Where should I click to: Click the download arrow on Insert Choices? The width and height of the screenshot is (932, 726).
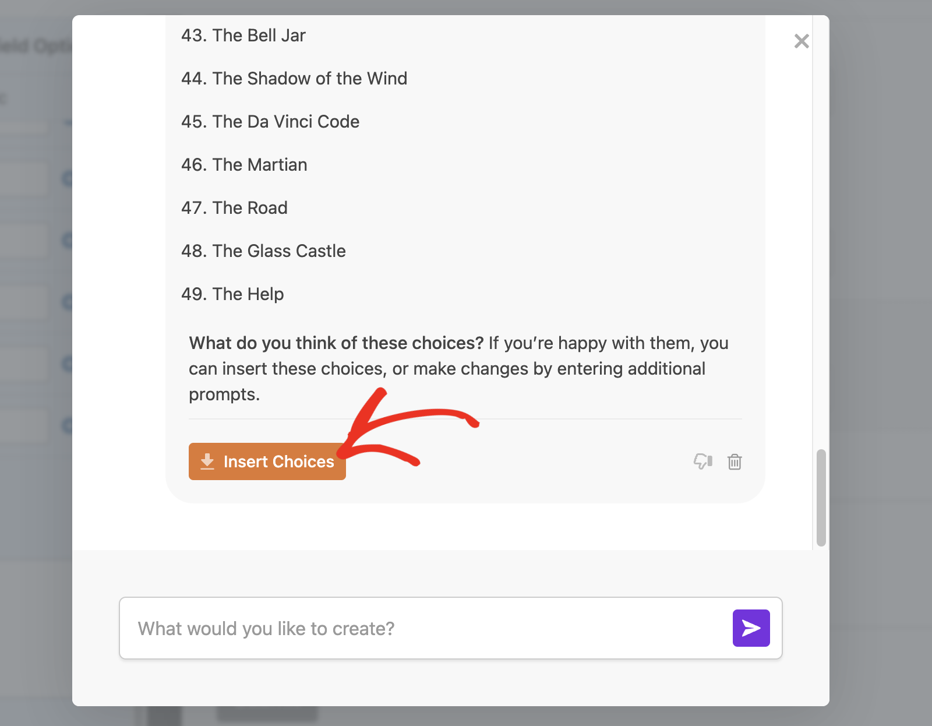[207, 461]
